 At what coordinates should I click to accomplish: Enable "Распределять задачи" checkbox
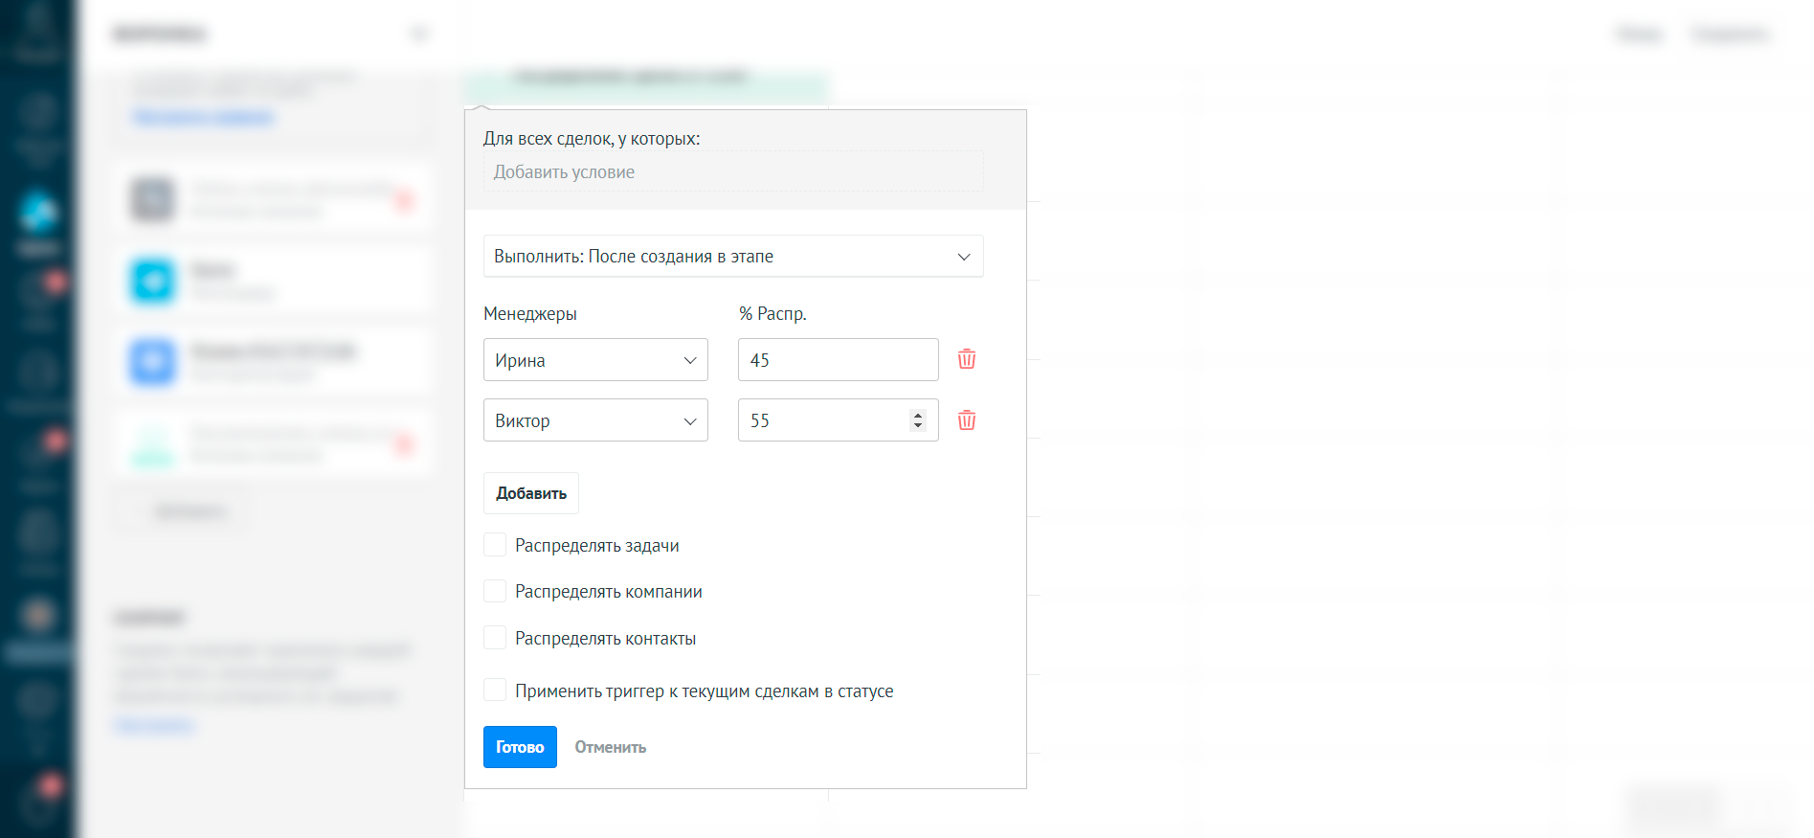pos(495,545)
